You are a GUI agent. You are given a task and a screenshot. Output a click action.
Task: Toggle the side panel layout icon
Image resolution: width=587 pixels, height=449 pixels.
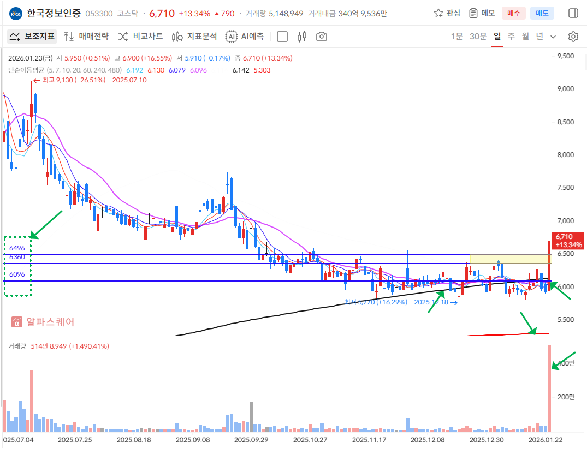pyautogui.click(x=573, y=13)
